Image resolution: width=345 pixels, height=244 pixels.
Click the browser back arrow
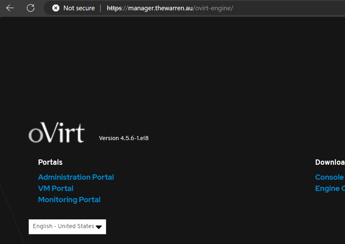[10, 8]
